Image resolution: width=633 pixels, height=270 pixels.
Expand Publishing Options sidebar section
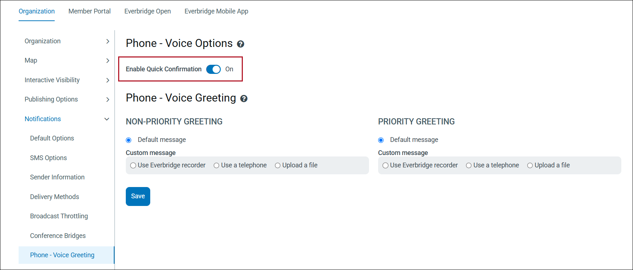[x=108, y=100]
